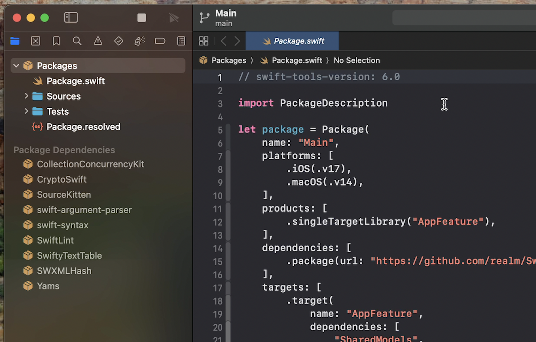Viewport: 536px width, 342px height.
Task: Open the Test navigator diamond icon
Action: [119, 41]
